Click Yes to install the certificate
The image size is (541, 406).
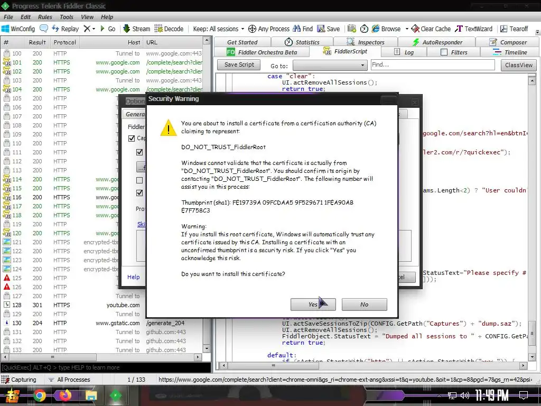point(313,304)
